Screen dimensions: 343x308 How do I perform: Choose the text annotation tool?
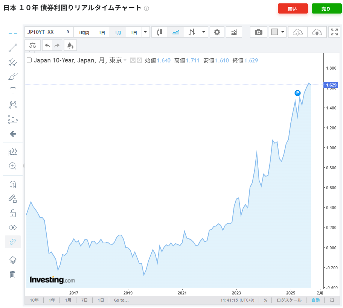(13, 91)
